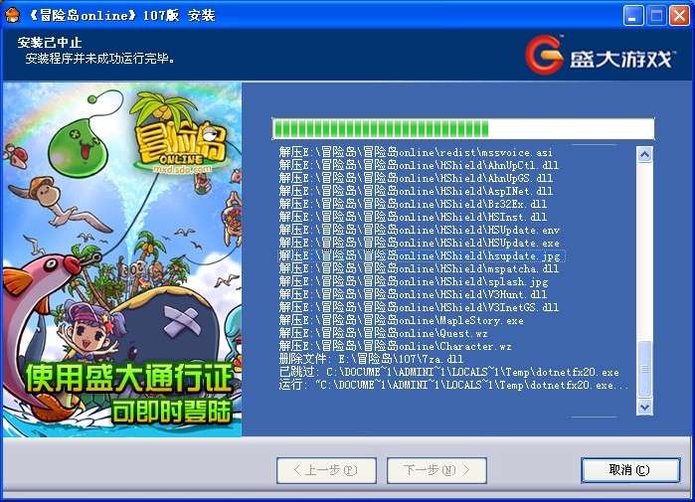
Task: Click the 安装已中止 header text
Action: coord(50,43)
